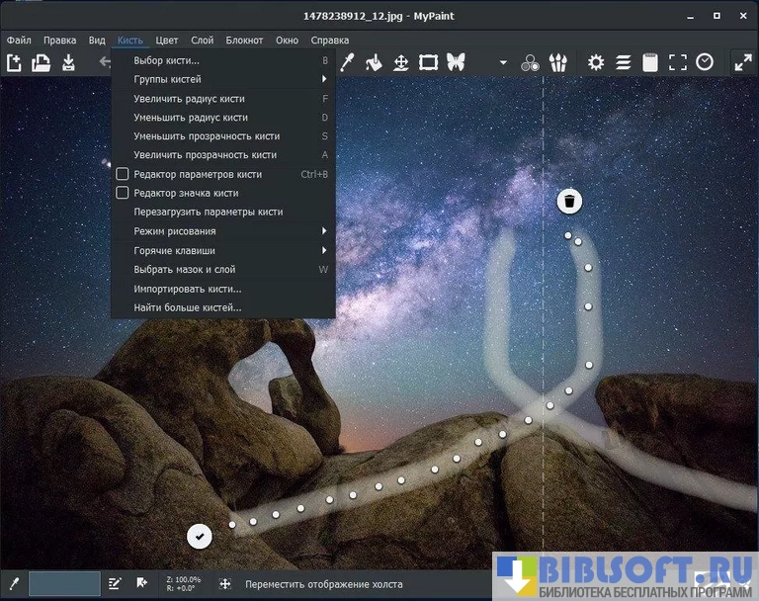Click the trash button on the stroke
Viewport: 759px width, 601px height.
[569, 202]
